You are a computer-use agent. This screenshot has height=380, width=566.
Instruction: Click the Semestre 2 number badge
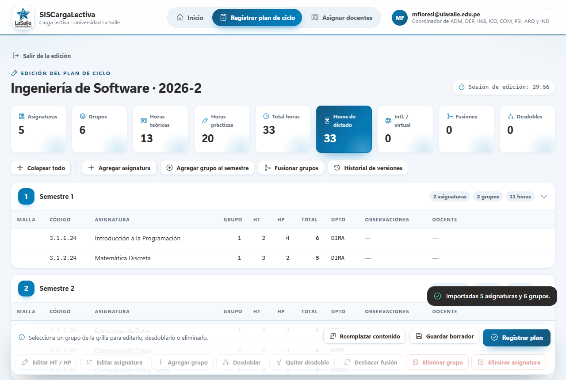(x=26, y=289)
